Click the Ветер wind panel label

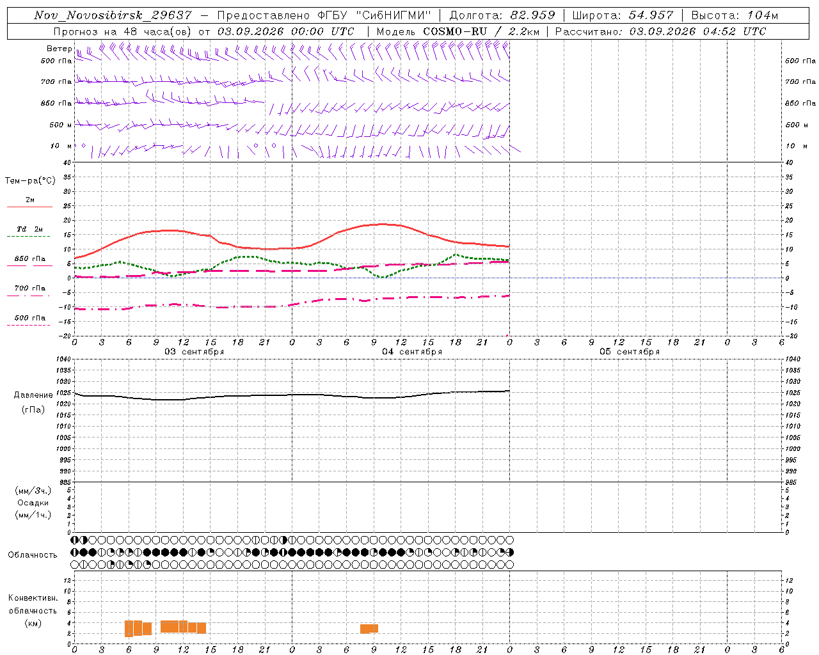pos(60,49)
